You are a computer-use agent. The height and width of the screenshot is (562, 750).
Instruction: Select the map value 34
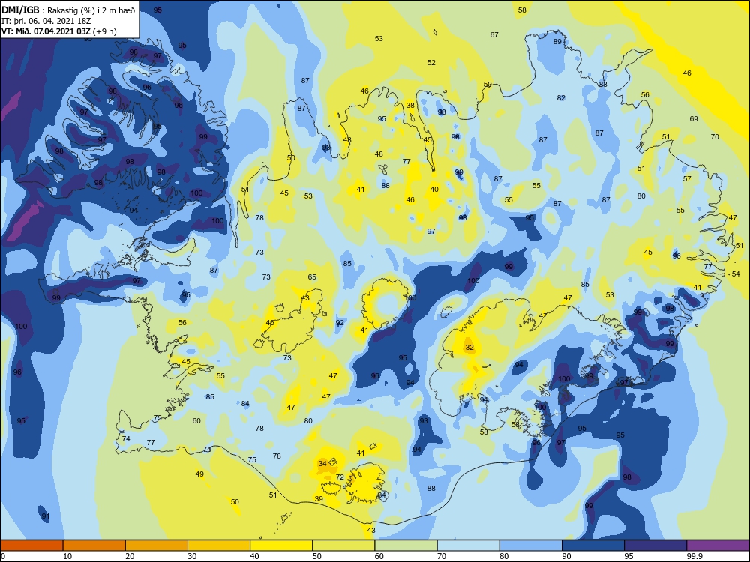pyautogui.click(x=322, y=464)
